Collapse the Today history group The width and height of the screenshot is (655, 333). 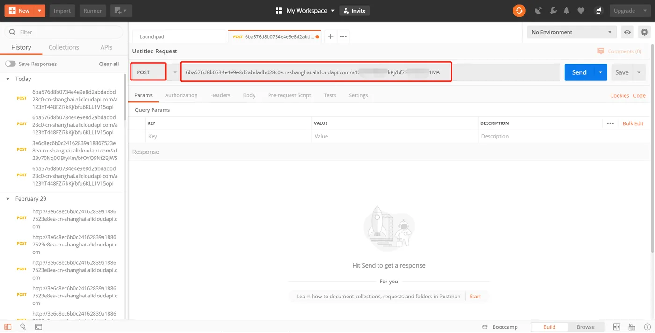(7, 79)
